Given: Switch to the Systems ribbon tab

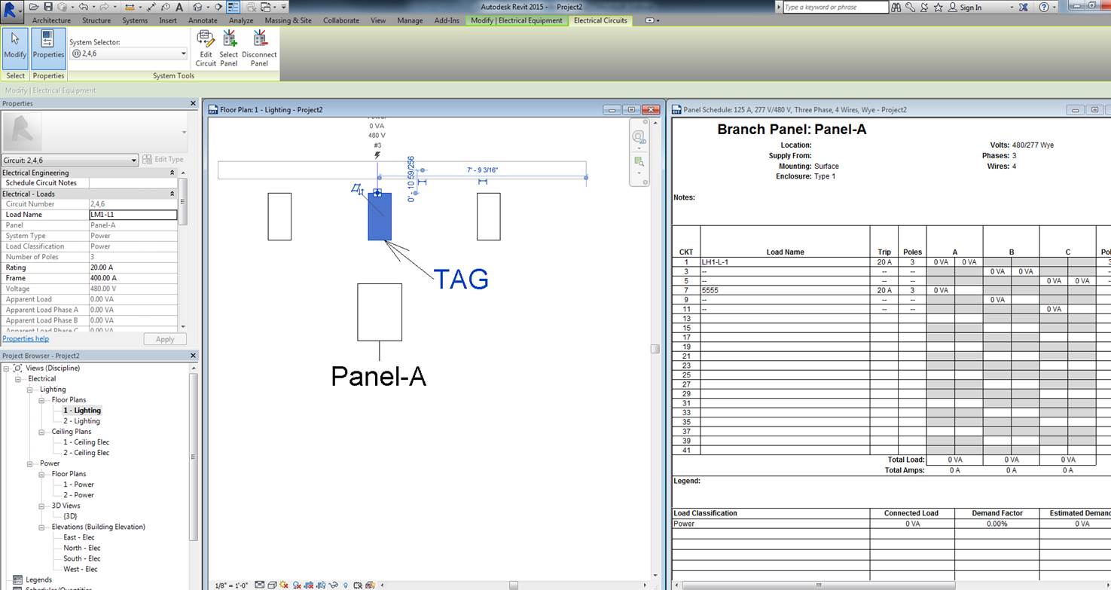Looking at the screenshot, I should coord(134,20).
